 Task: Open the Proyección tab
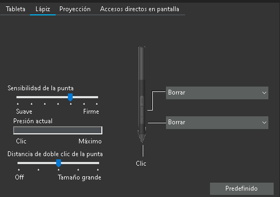(x=75, y=9)
